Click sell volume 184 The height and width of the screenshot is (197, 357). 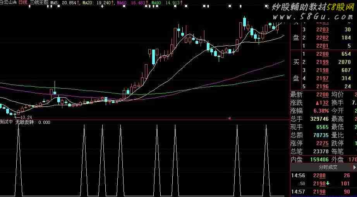[346, 38]
